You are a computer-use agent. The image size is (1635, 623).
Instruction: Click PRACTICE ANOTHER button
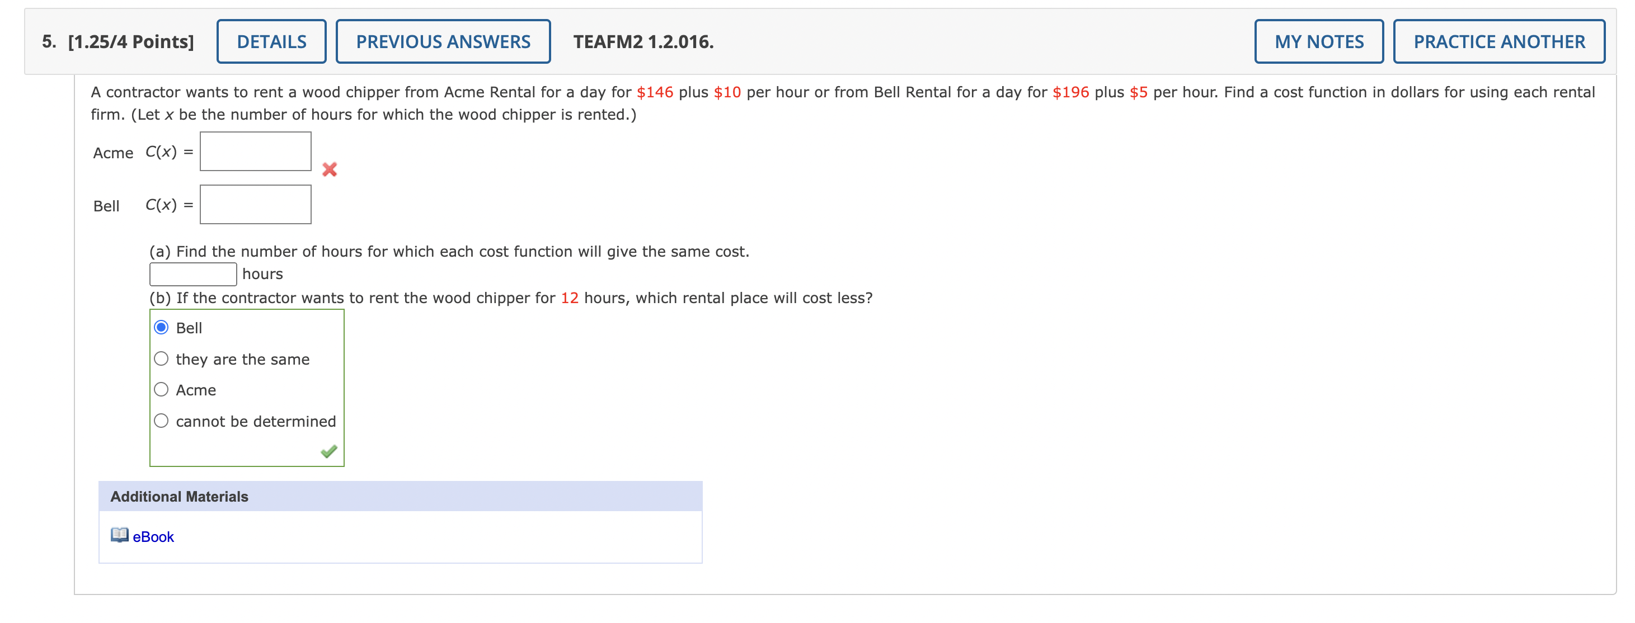click(x=1498, y=42)
